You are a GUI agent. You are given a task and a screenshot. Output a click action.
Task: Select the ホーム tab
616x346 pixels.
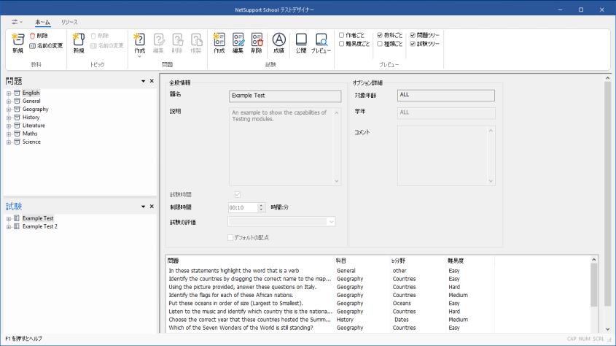tap(42, 23)
